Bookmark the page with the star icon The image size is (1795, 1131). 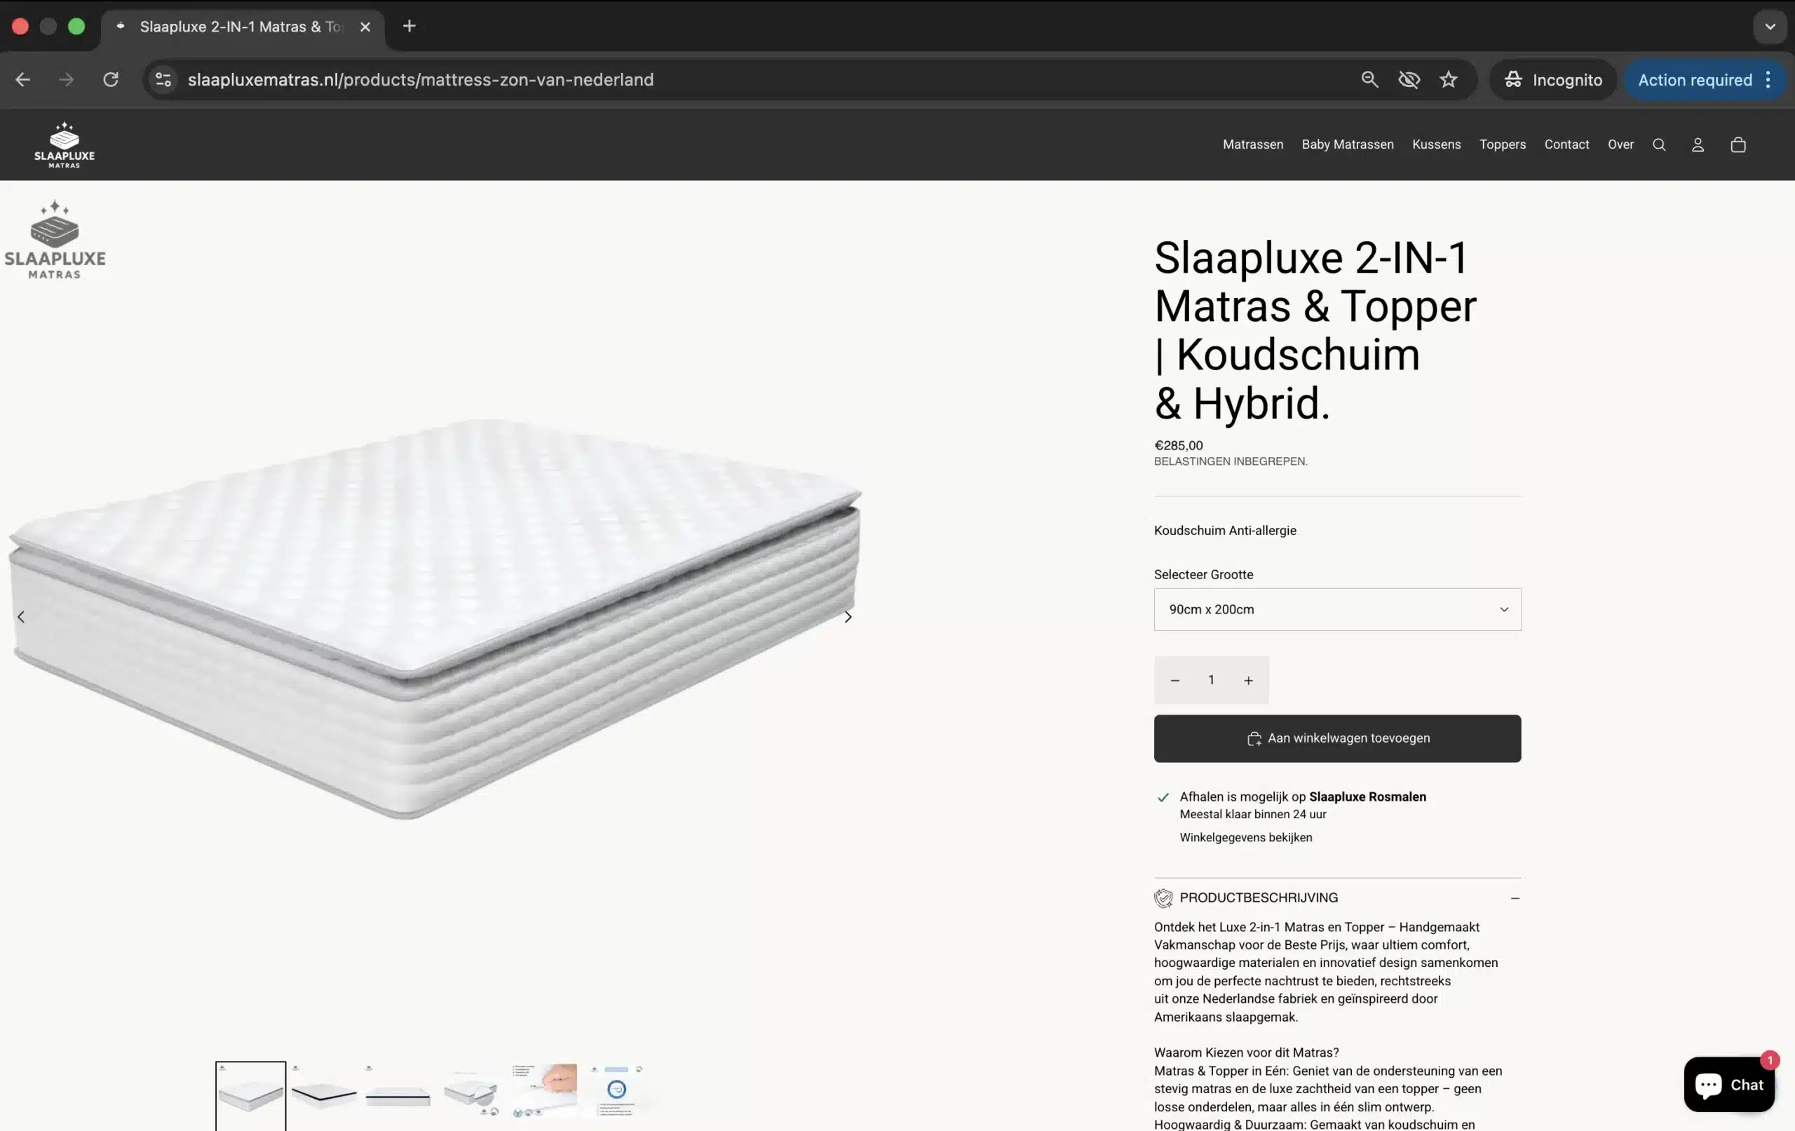[x=1448, y=80]
